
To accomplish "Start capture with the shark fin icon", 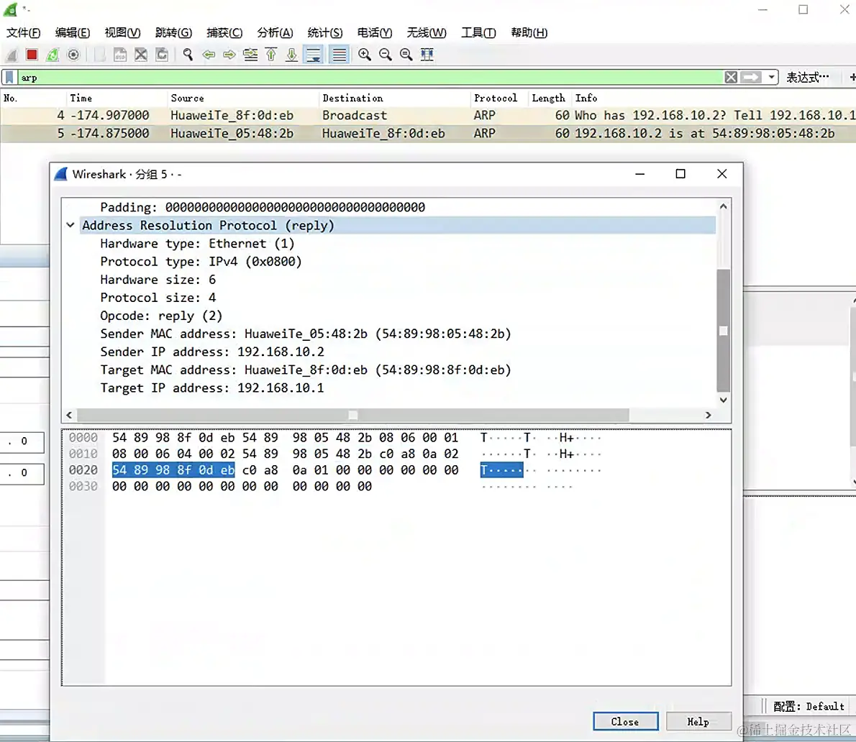I will 12,55.
